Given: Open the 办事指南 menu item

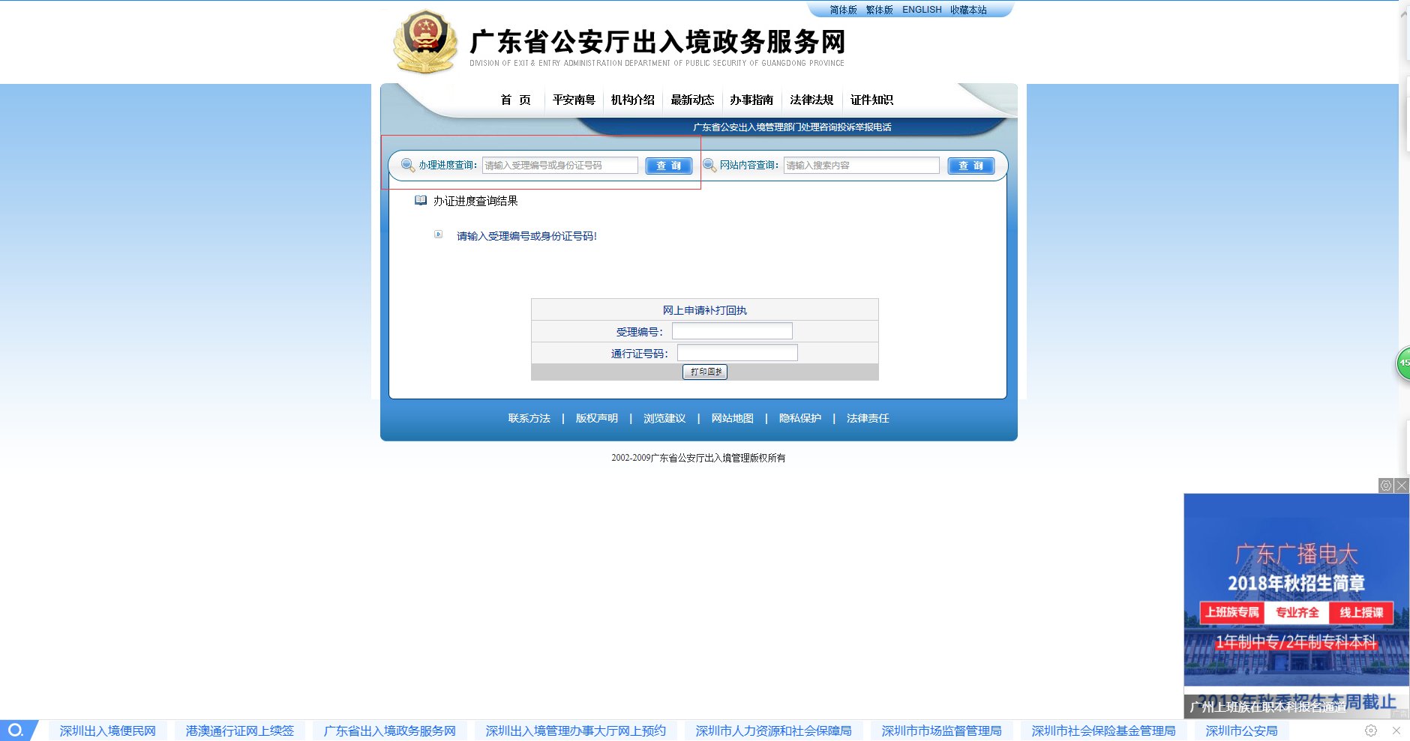Looking at the screenshot, I should (x=751, y=100).
